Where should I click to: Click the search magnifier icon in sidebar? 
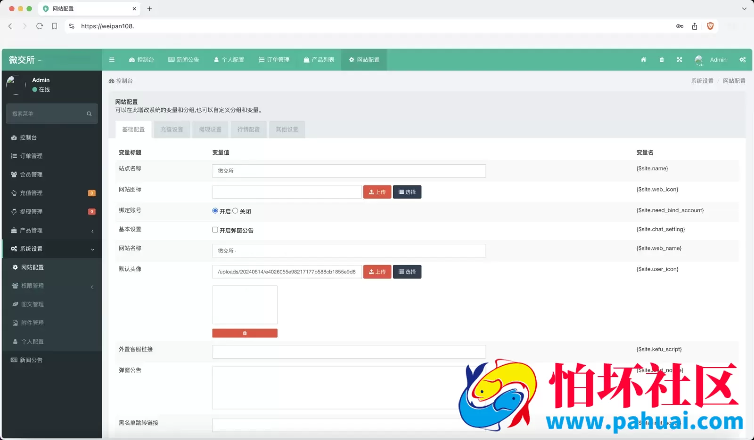[x=89, y=114]
